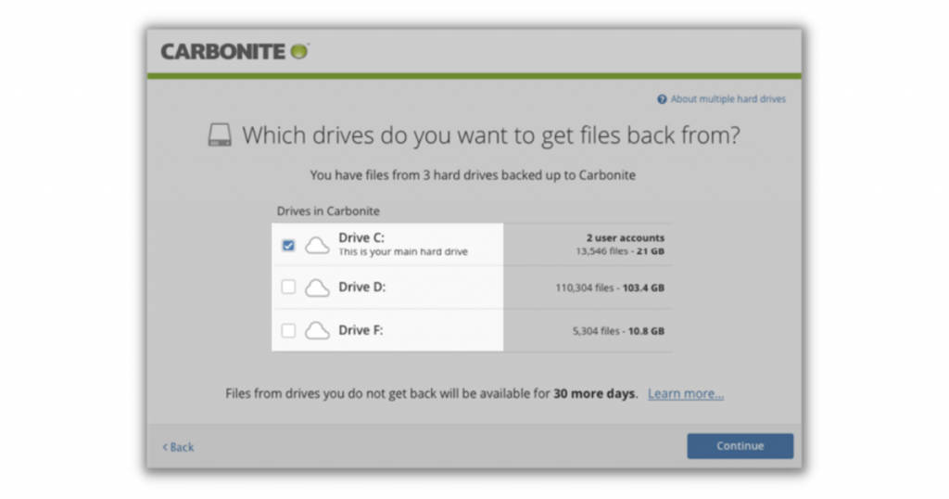Click the 2 user accounts text

point(625,237)
